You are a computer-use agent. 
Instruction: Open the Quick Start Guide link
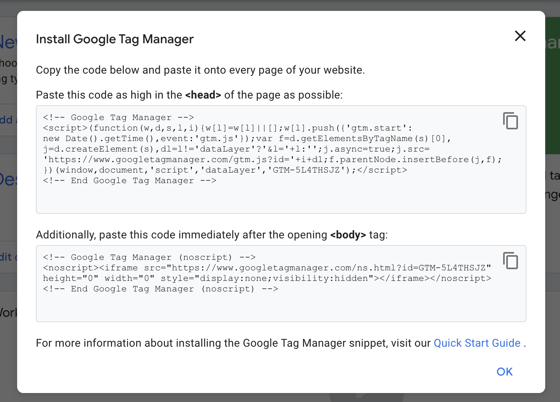477,343
